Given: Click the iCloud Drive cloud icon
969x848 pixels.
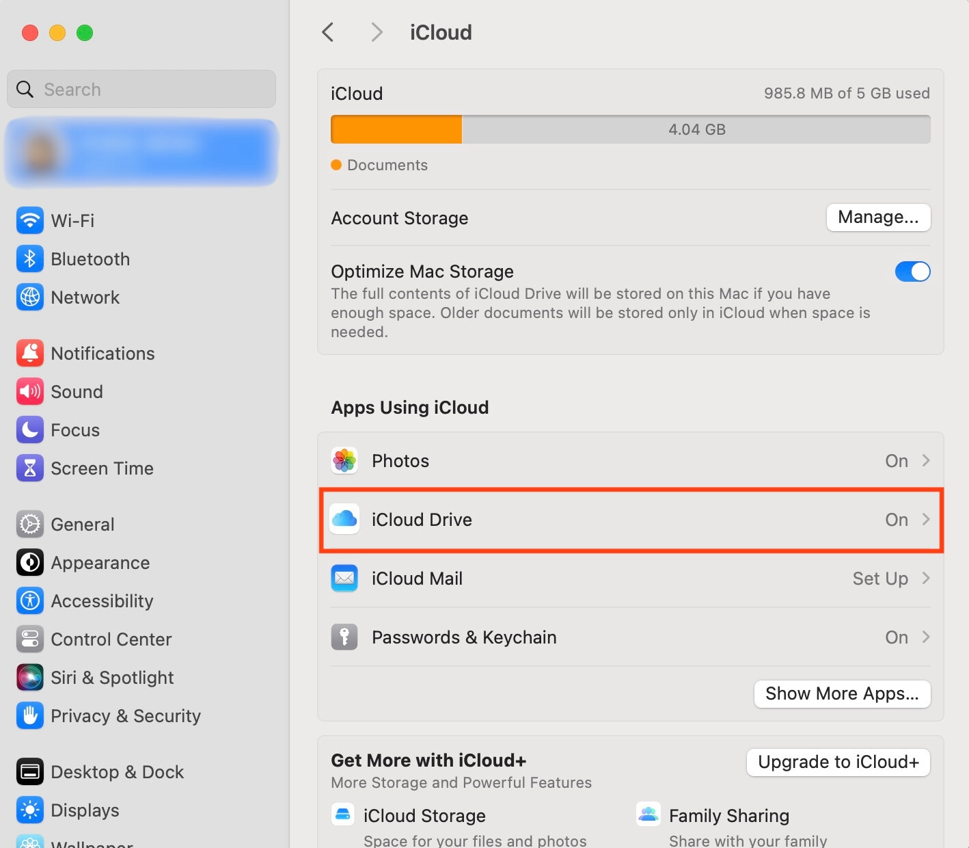Looking at the screenshot, I should (x=344, y=519).
